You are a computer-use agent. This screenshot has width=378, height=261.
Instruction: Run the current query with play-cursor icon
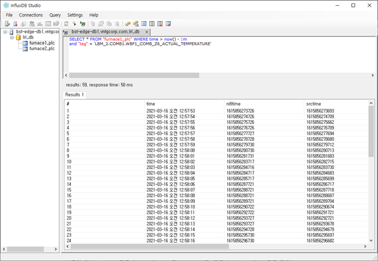point(74,23)
